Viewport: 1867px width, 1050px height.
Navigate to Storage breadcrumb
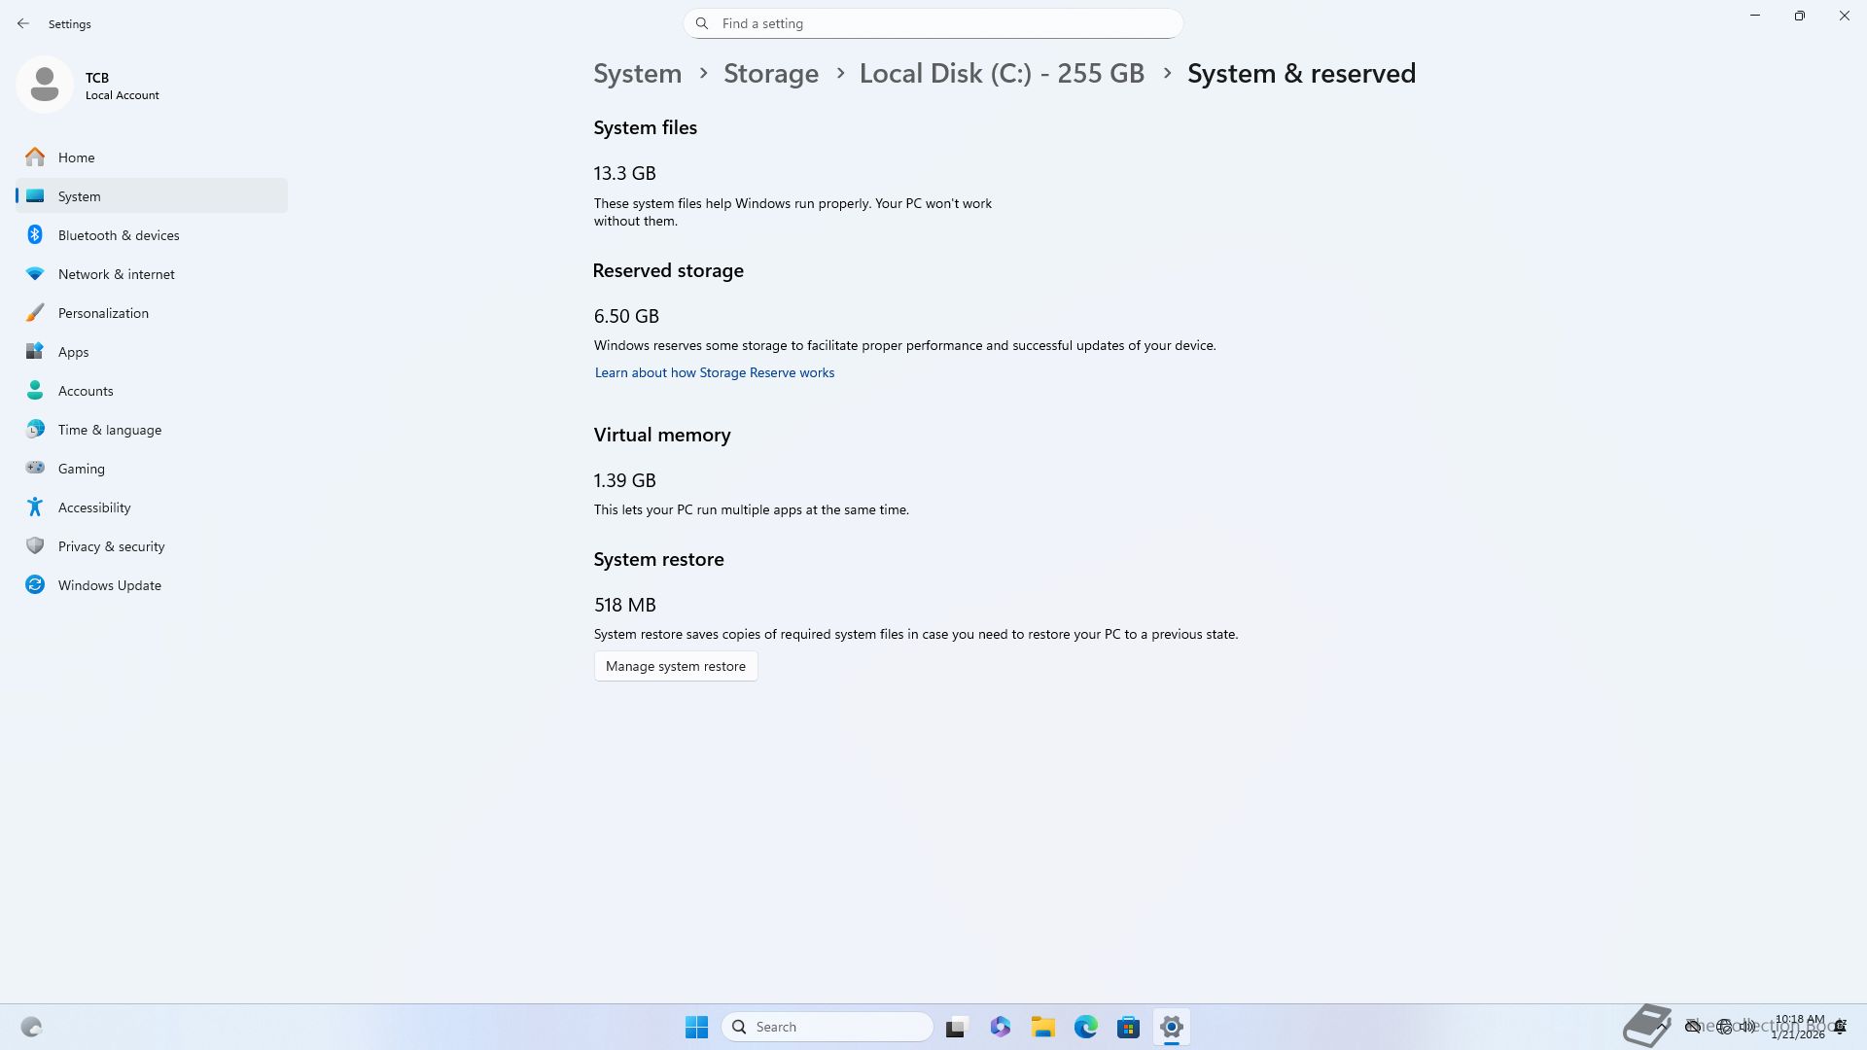tap(770, 74)
